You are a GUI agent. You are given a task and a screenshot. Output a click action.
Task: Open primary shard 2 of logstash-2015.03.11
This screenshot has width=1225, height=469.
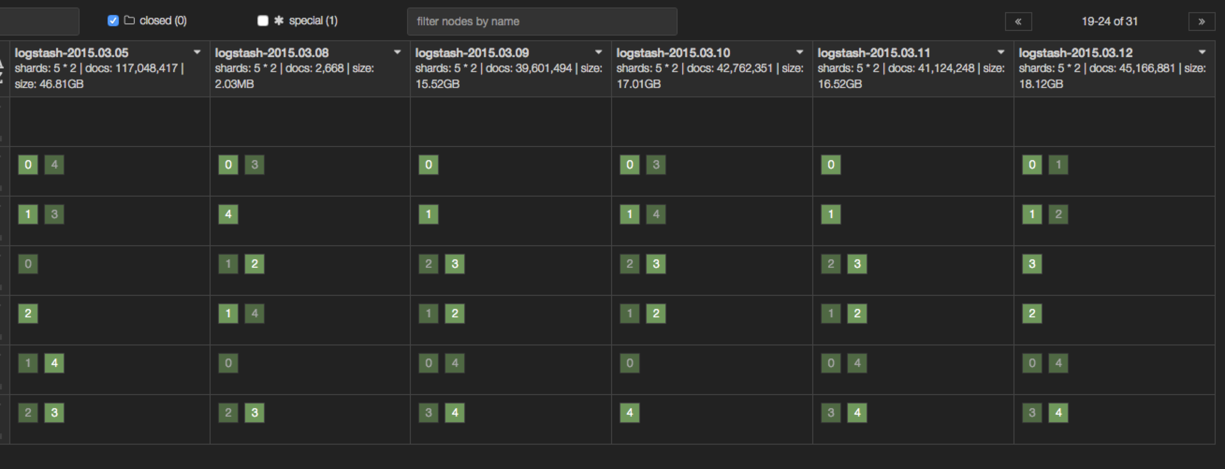857,314
